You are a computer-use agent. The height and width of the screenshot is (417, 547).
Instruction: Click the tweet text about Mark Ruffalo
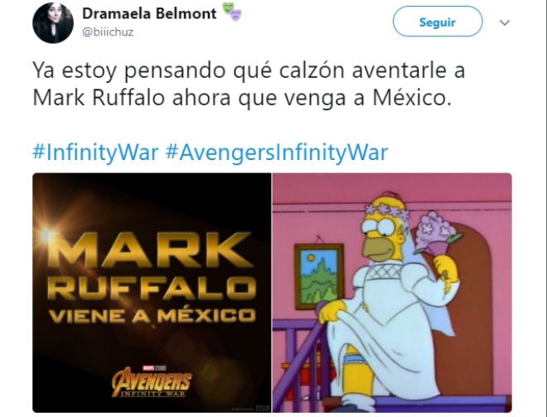[x=249, y=84]
